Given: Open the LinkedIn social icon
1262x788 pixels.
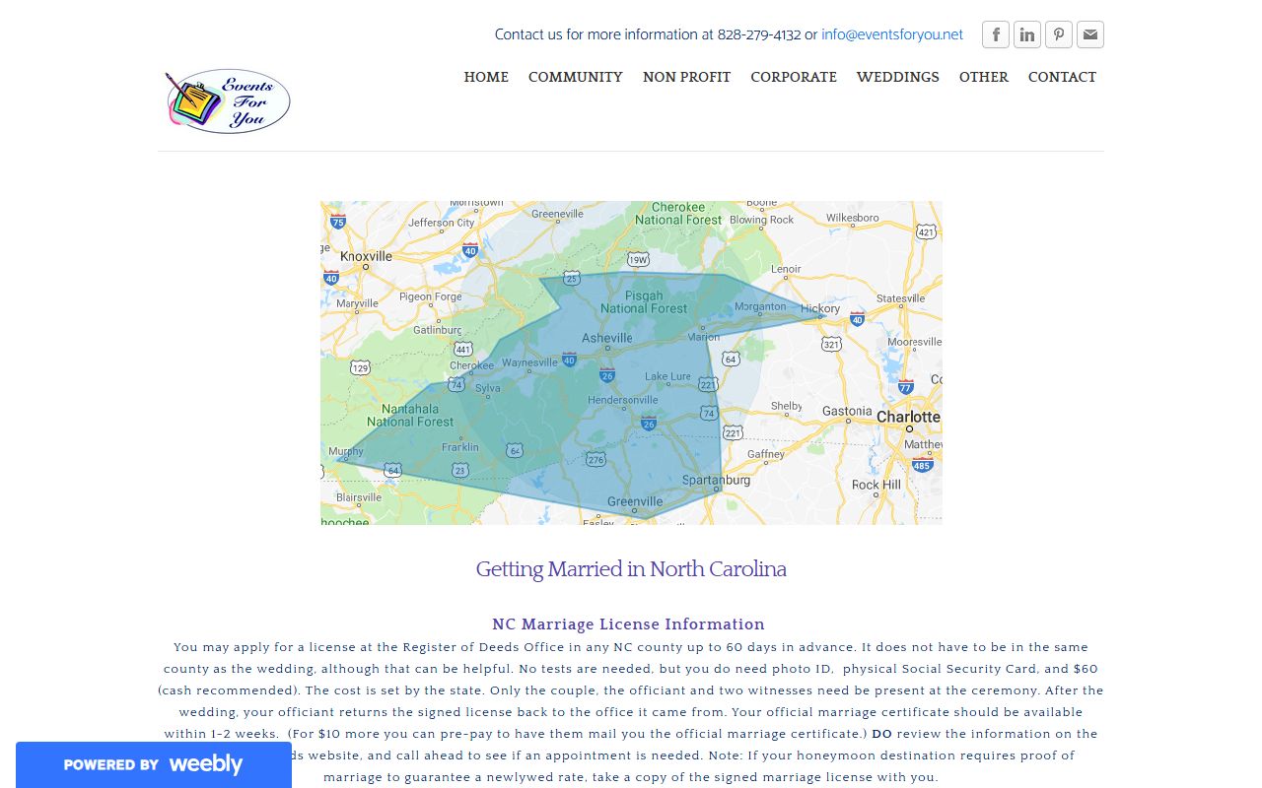Looking at the screenshot, I should click(1026, 34).
